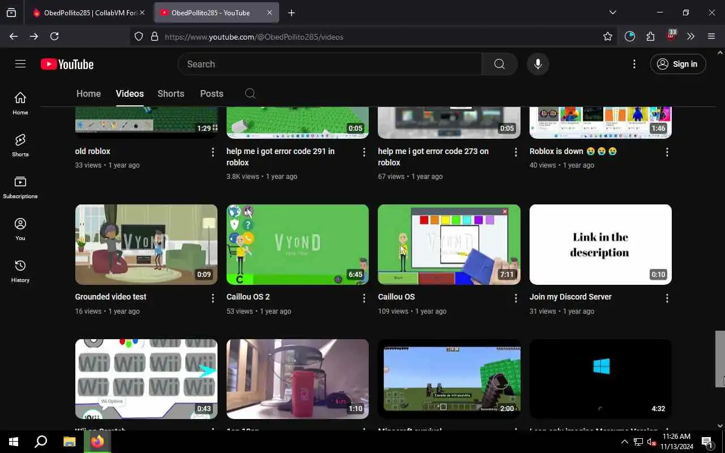Play the Grounded video test thumbnail
Viewport: 725px width, 453px height.
click(x=146, y=244)
